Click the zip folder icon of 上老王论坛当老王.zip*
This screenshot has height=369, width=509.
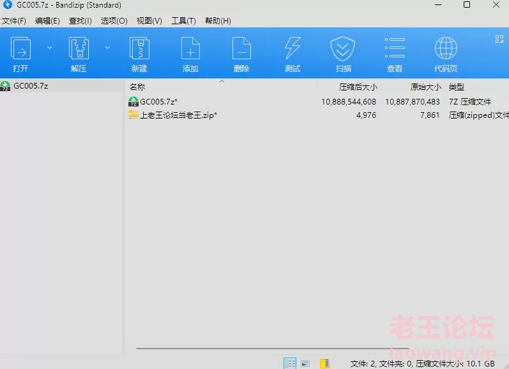[x=133, y=115]
